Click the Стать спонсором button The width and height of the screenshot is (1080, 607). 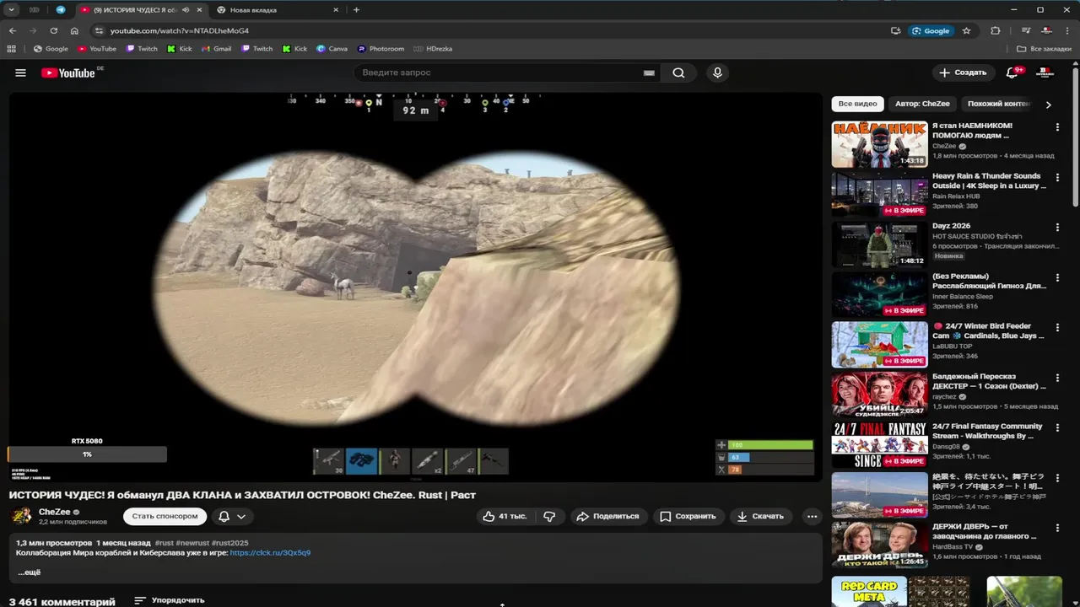coord(165,516)
